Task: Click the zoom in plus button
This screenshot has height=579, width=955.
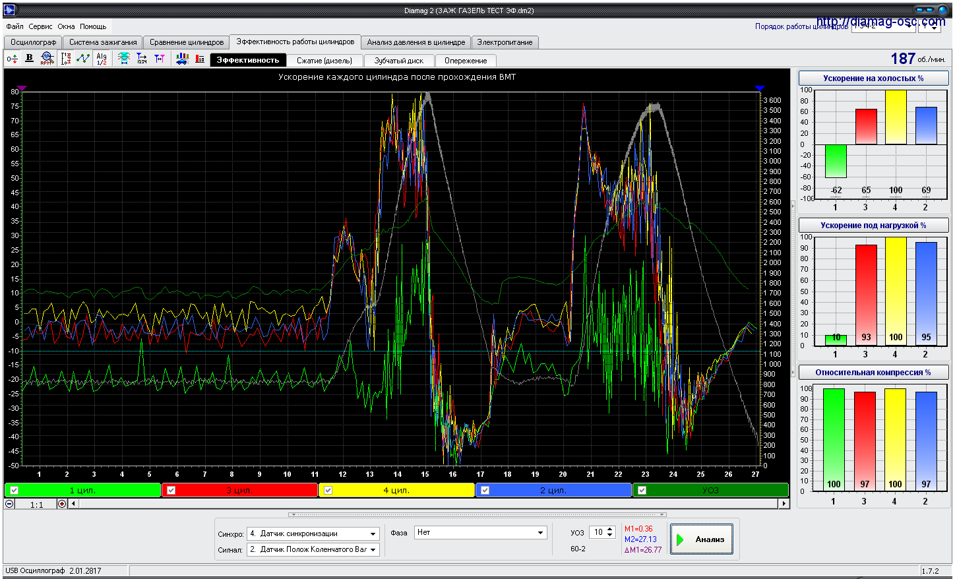Action: coord(62,504)
